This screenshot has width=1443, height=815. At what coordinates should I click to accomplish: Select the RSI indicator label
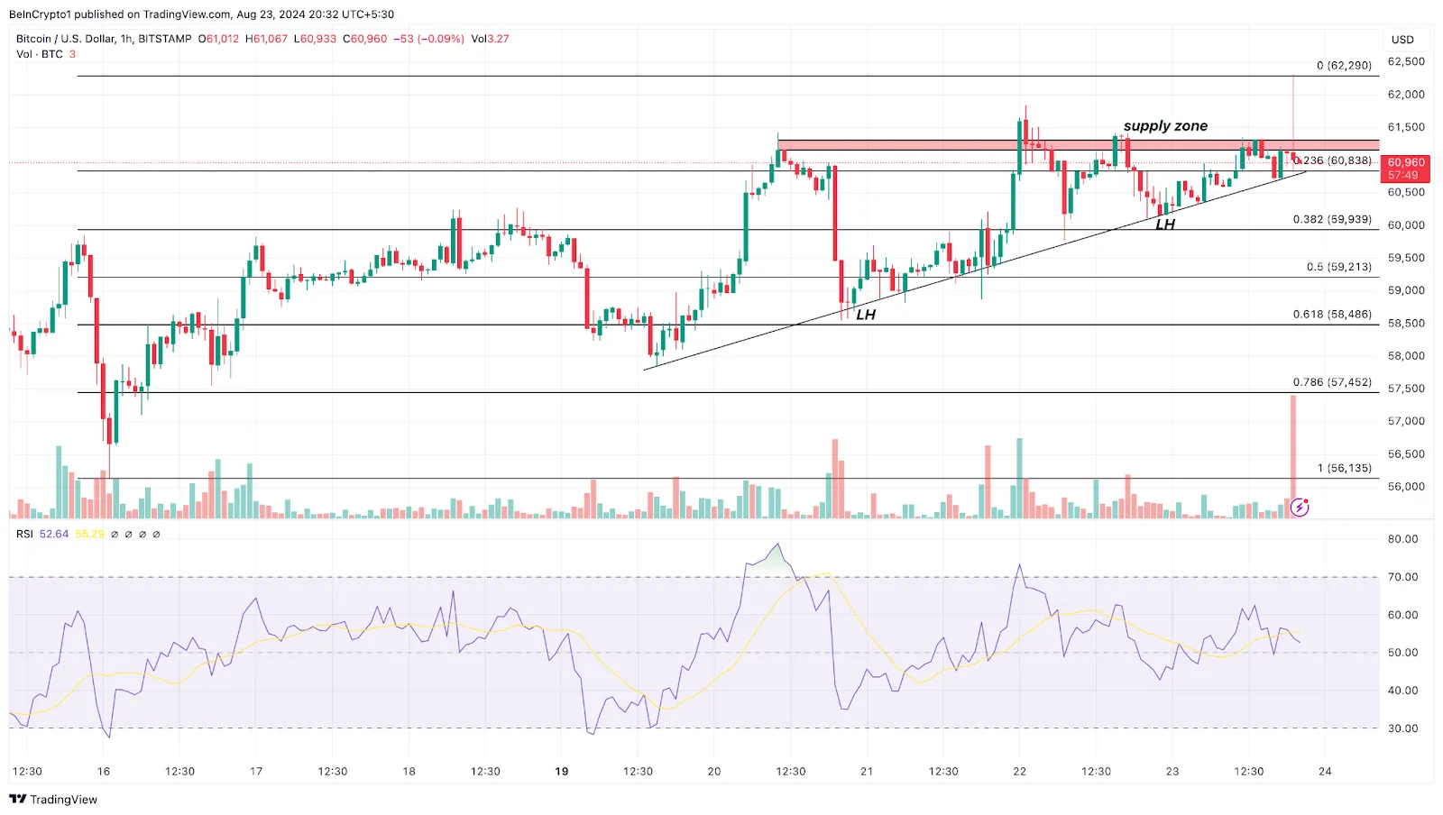24,535
